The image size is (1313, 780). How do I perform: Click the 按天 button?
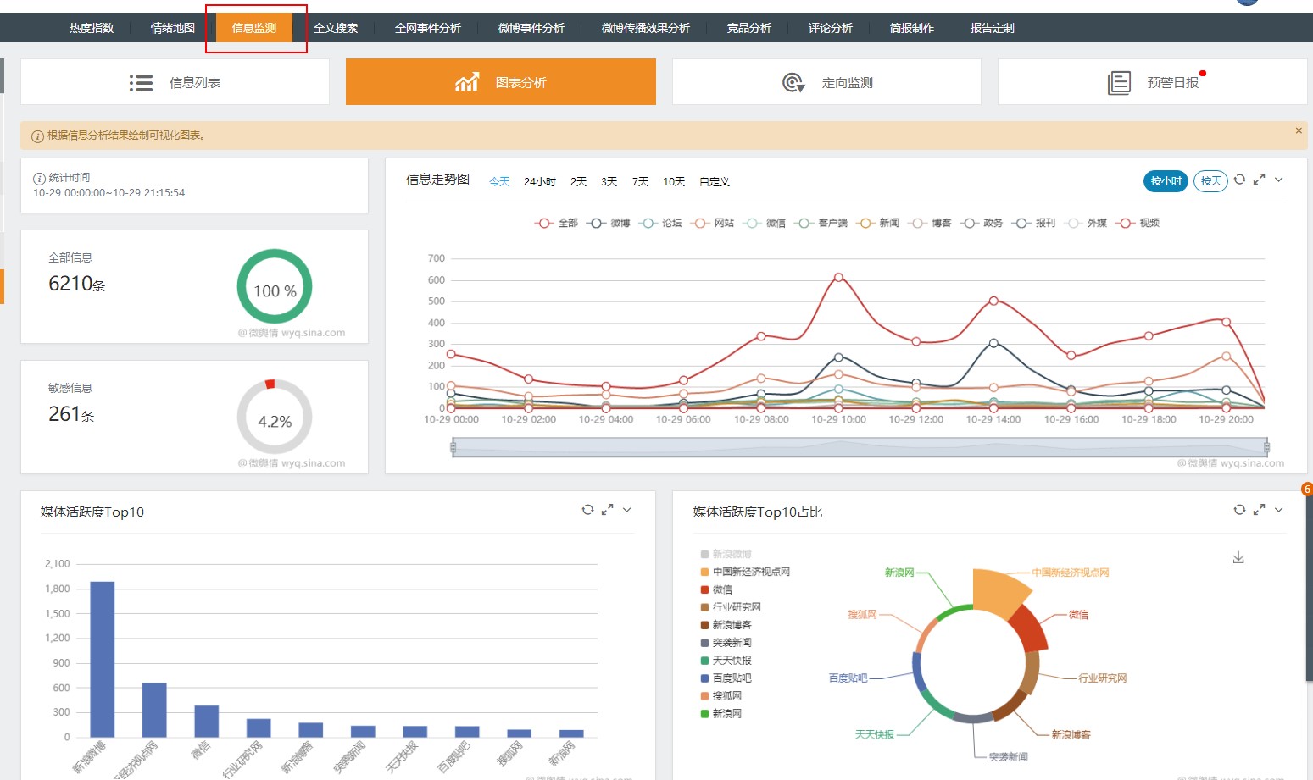[x=1210, y=181]
